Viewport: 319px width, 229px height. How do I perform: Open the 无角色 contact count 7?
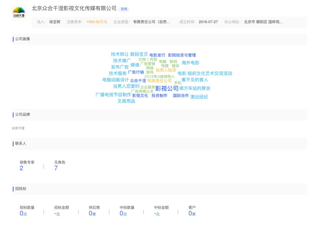56,168
